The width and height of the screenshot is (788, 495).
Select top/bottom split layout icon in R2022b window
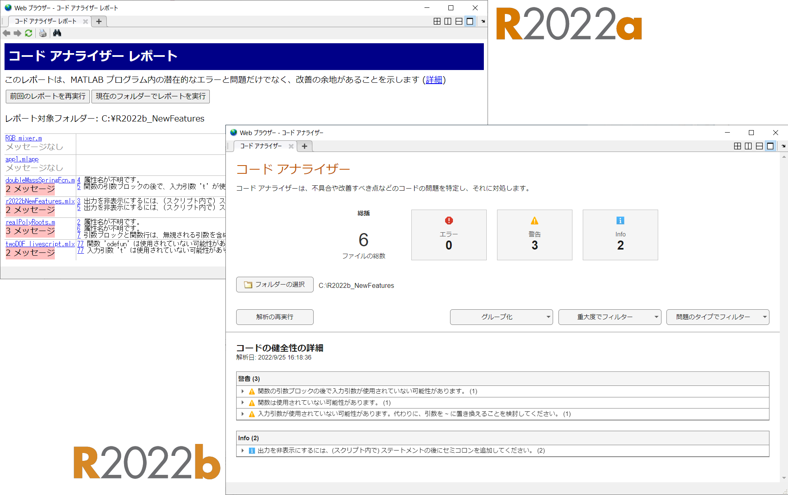759,146
